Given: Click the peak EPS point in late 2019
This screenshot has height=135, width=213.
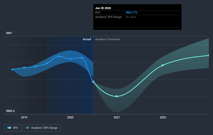Looking at the screenshot, I should pyautogui.click(x=59, y=56).
